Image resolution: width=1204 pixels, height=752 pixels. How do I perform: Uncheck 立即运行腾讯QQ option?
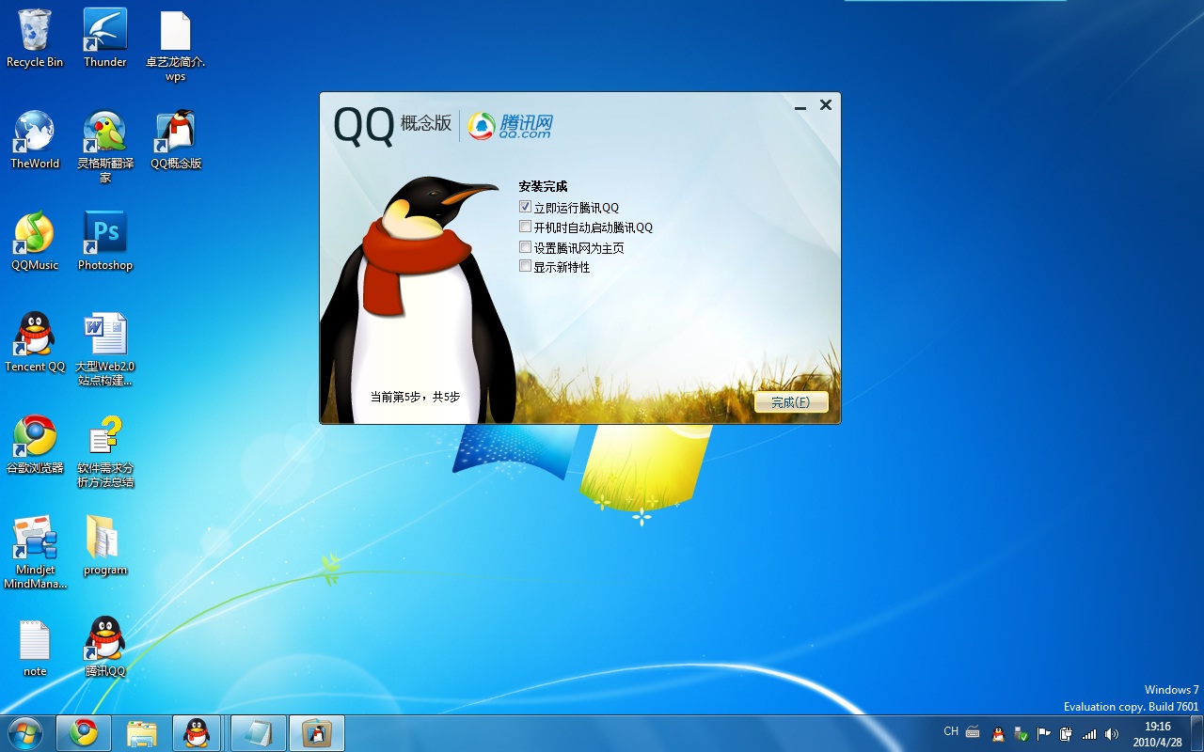click(525, 206)
